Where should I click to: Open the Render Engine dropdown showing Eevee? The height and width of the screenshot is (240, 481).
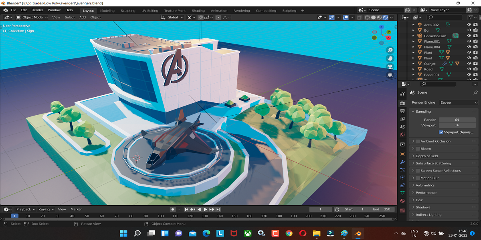pos(458,102)
